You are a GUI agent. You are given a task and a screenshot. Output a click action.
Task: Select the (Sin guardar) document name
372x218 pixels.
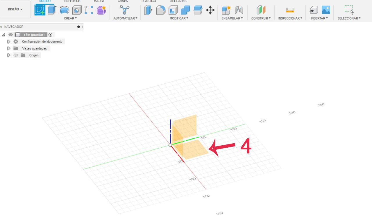(34, 35)
